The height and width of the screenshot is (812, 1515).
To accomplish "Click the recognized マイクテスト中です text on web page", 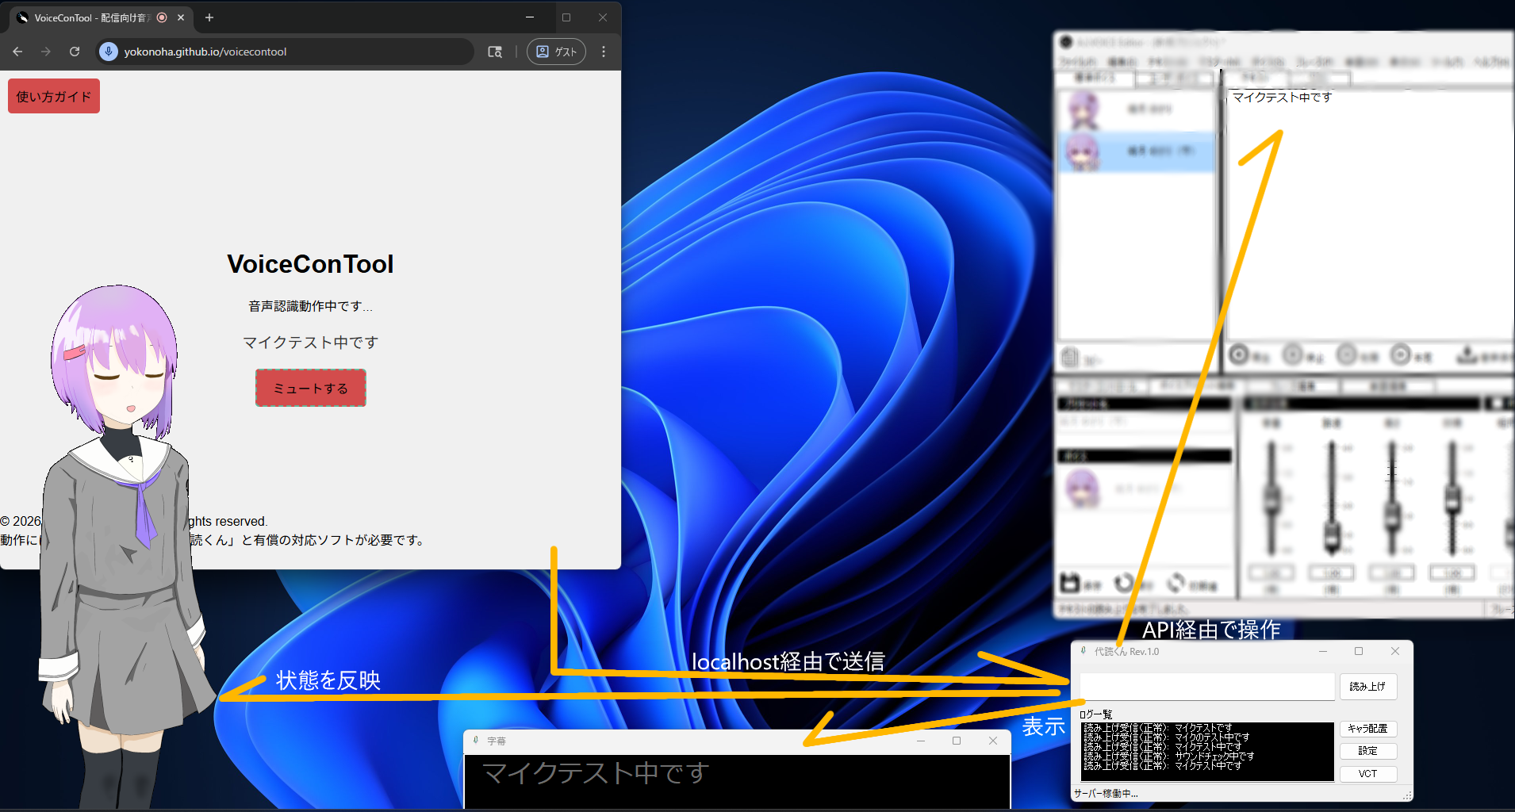I will point(310,343).
